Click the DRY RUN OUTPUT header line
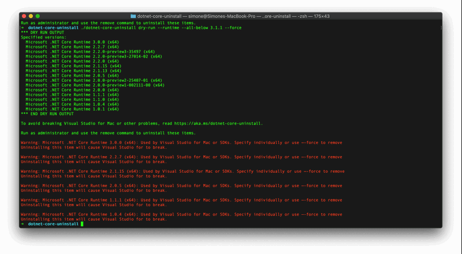This screenshot has width=462, height=254. tap(42, 32)
